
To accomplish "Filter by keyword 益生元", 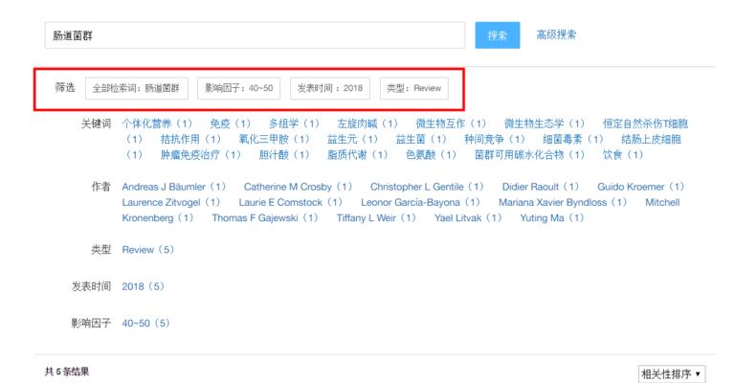I will click(x=352, y=139).
